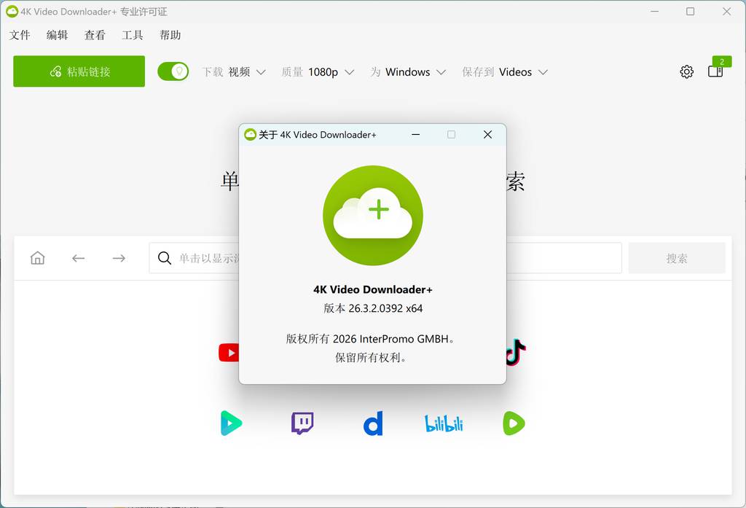Open the 编辑 menu
This screenshot has width=746, height=508.
57,35
